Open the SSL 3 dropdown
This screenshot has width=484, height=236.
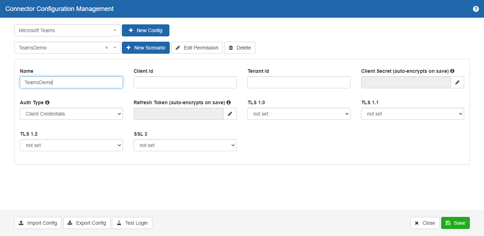pyautogui.click(x=185, y=145)
